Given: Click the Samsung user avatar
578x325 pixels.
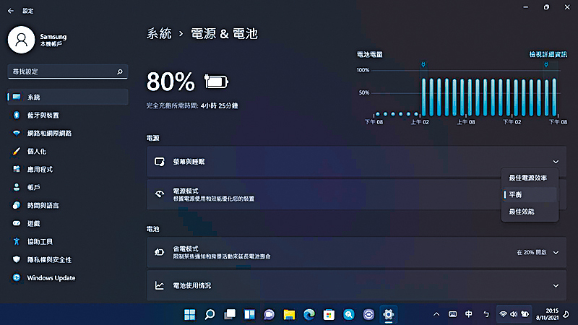Looking at the screenshot, I should (22, 40).
